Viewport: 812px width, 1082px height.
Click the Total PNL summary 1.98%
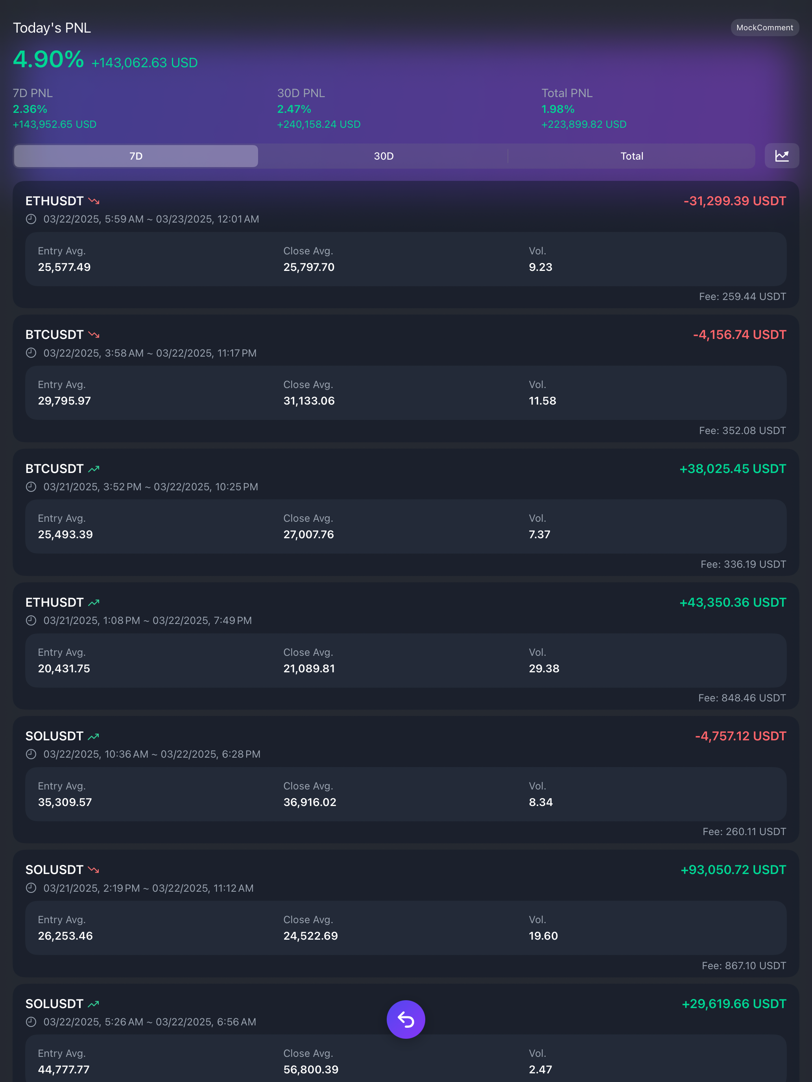[x=558, y=109]
